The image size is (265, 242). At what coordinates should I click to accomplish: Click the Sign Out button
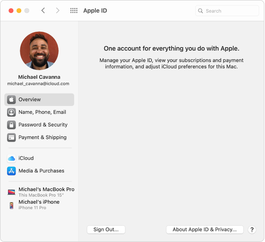tap(106, 230)
